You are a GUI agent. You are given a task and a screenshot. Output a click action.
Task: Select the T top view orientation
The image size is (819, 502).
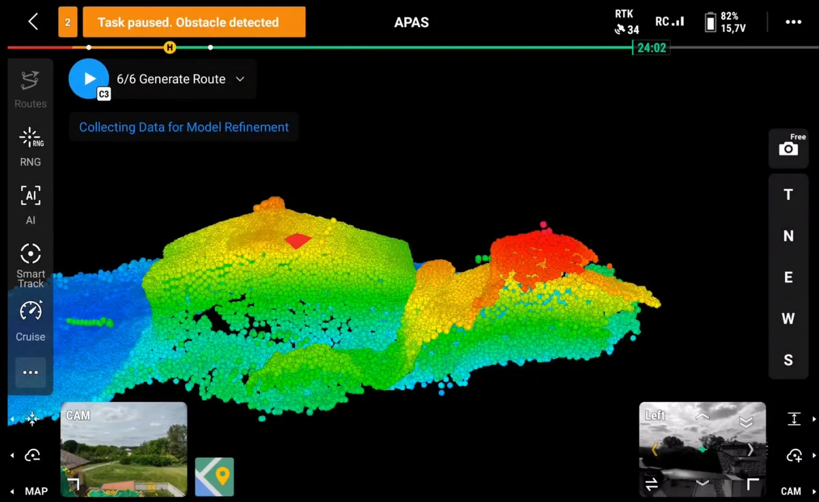tap(788, 195)
